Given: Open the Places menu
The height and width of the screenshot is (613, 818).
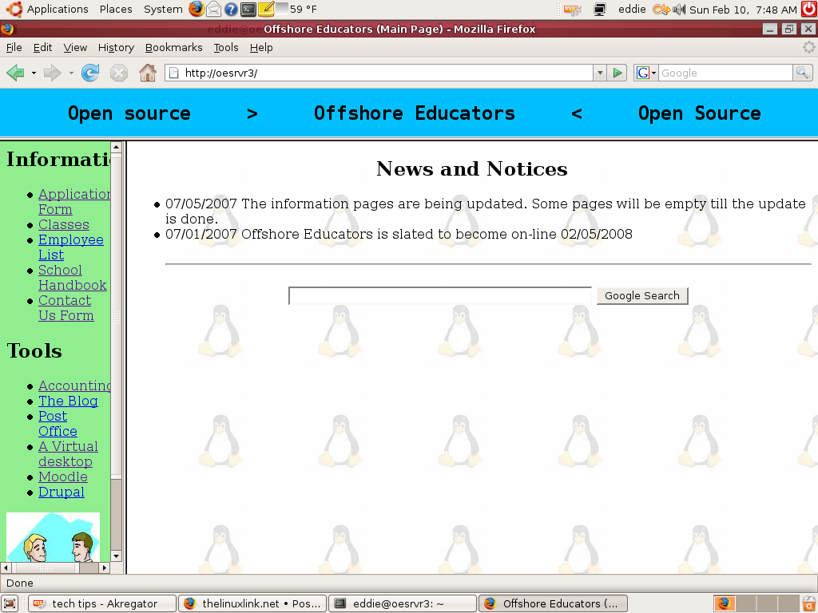Looking at the screenshot, I should [x=116, y=9].
